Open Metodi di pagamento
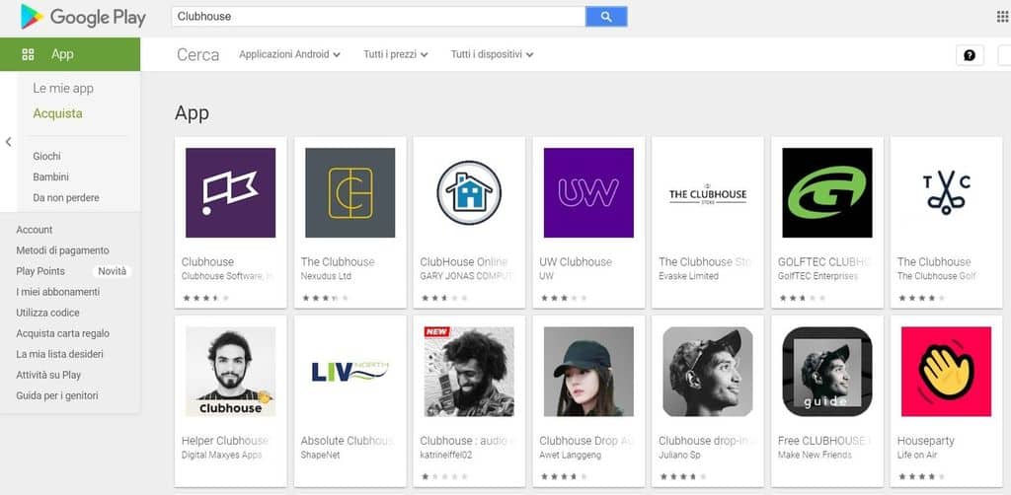 click(62, 250)
